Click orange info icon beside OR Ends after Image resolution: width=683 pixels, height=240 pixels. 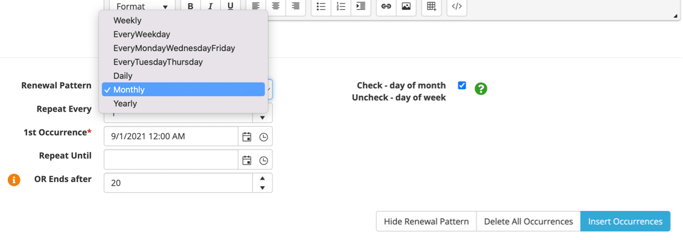pos(14,180)
